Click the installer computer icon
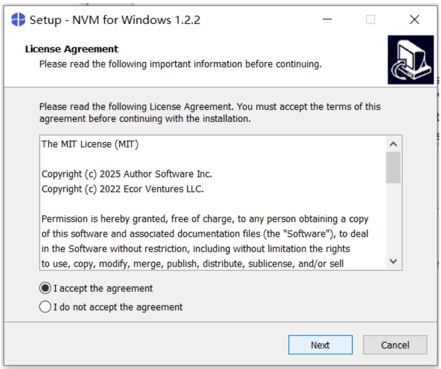 411,60
